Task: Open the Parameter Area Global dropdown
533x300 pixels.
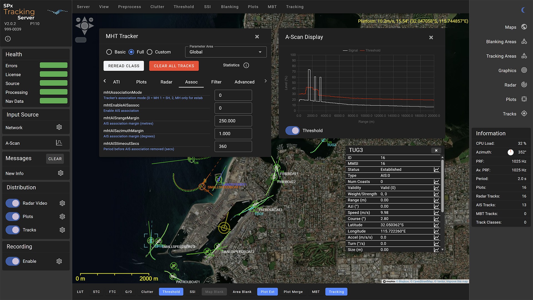Action: (226, 52)
